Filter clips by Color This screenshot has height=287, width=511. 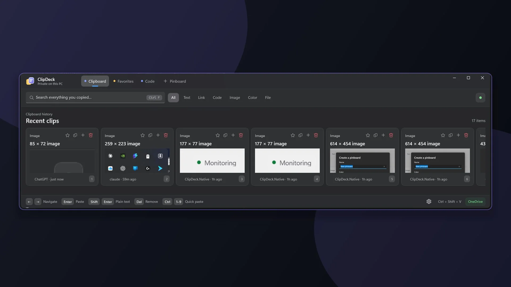pos(253,98)
